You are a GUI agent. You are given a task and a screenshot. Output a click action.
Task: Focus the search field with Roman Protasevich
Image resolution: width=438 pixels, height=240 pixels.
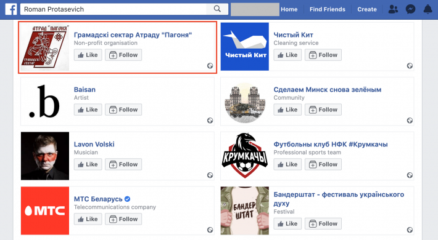click(113, 9)
